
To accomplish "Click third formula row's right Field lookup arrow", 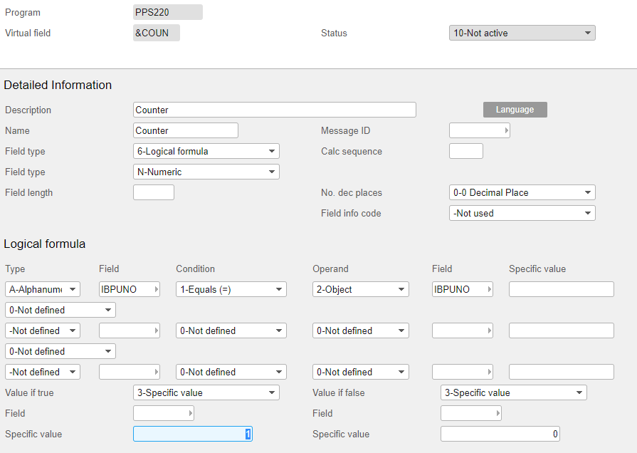I will point(489,372).
